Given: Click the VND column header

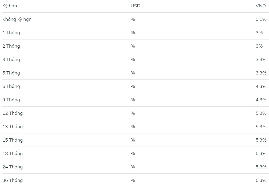Looking at the screenshot, I should pyautogui.click(x=261, y=6).
